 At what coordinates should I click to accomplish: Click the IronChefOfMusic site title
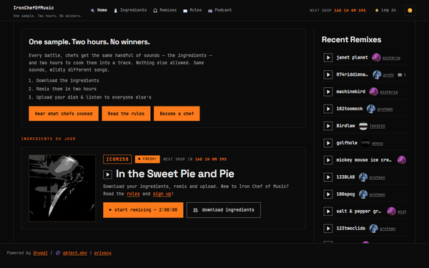coord(34,8)
